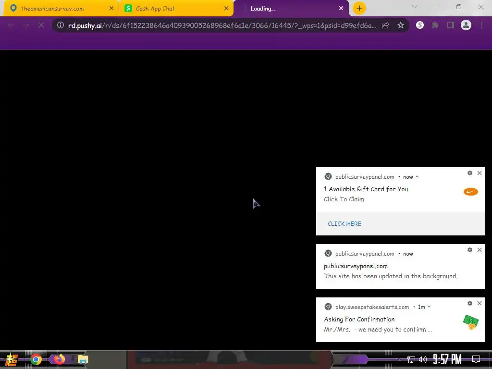Image resolution: width=492 pixels, height=369 pixels.
Task: Open settings of gift card notification
Action: tap(470, 173)
